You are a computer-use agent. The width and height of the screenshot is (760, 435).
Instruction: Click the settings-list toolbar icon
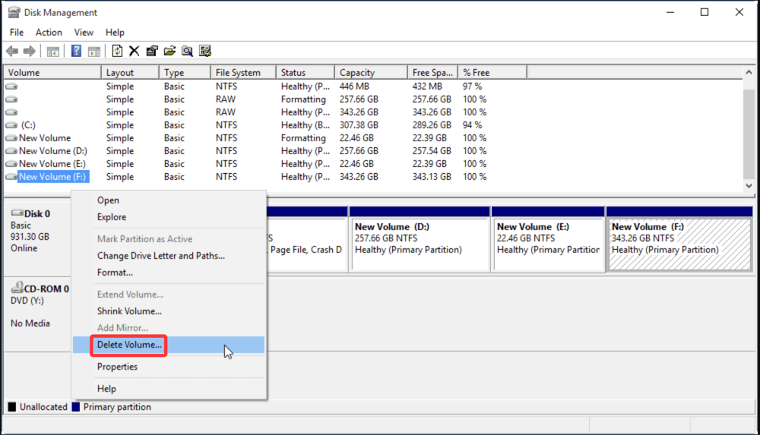click(205, 51)
